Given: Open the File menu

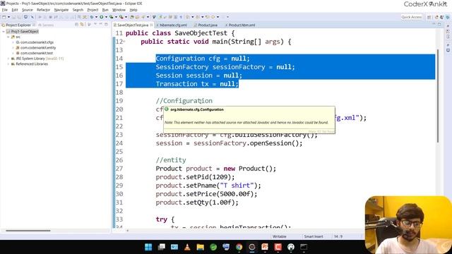Looking at the screenshot, I should click(x=5, y=10).
